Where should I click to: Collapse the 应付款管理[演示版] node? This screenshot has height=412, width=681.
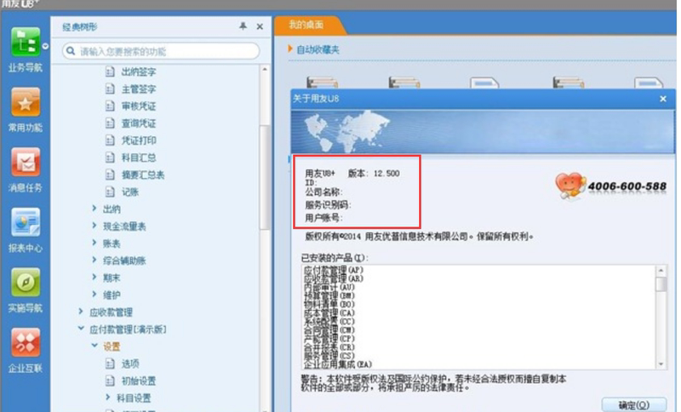[x=81, y=329]
